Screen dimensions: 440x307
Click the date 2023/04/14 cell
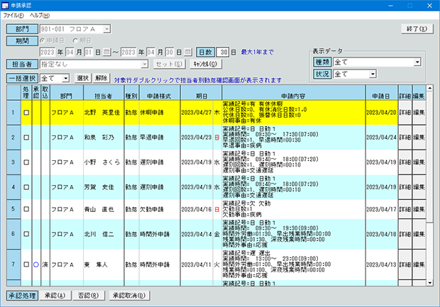197,234
